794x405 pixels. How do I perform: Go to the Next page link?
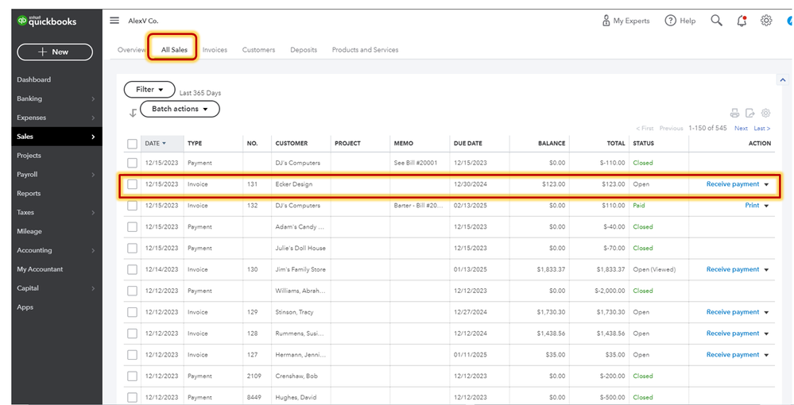741,129
